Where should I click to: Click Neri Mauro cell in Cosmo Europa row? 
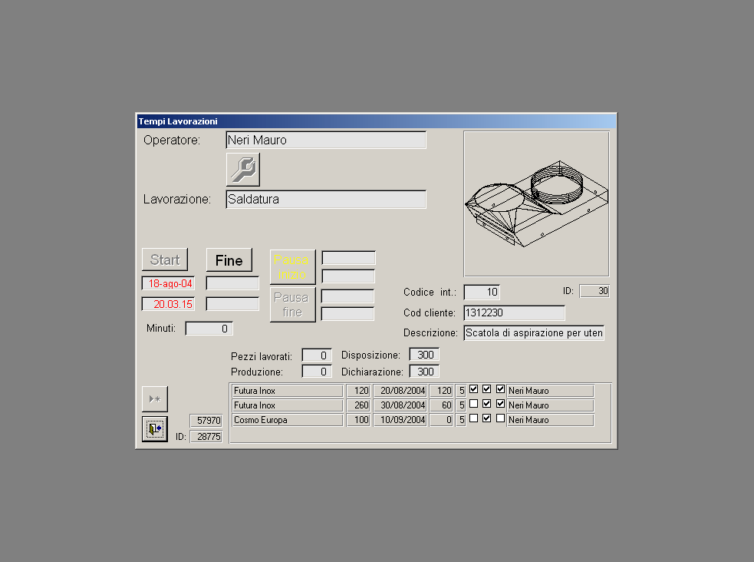[550, 420]
